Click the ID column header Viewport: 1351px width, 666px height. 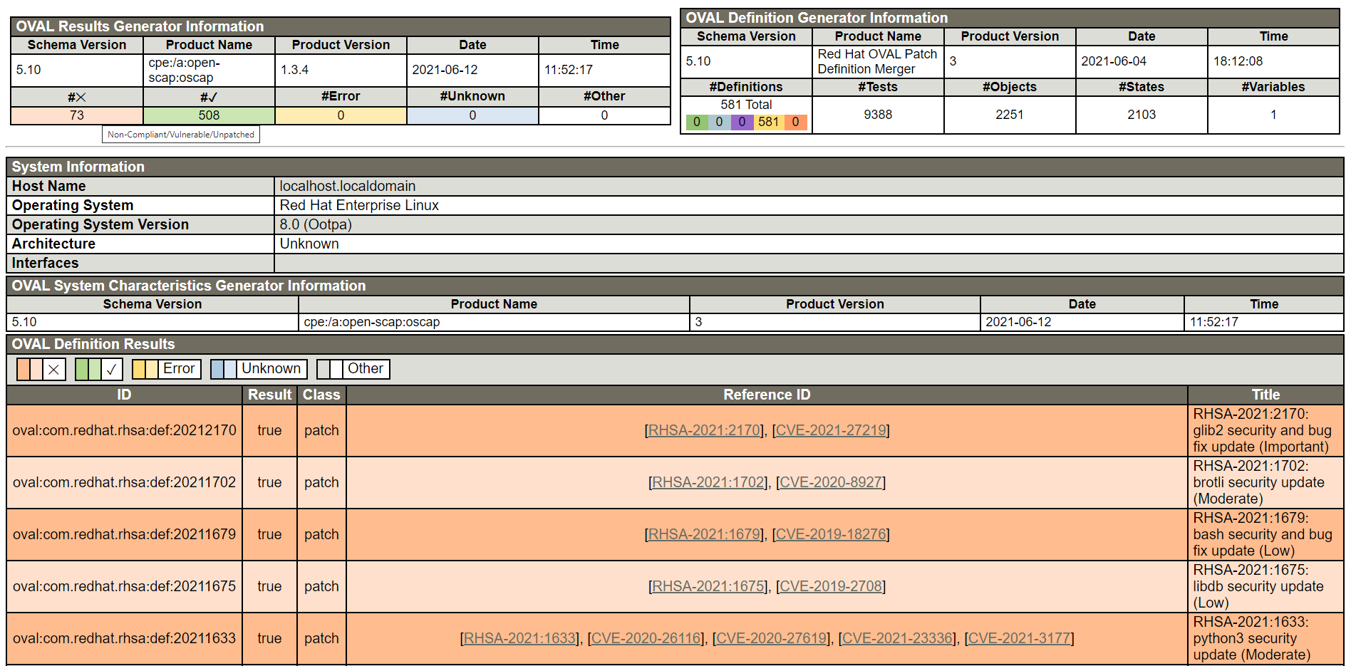click(124, 395)
